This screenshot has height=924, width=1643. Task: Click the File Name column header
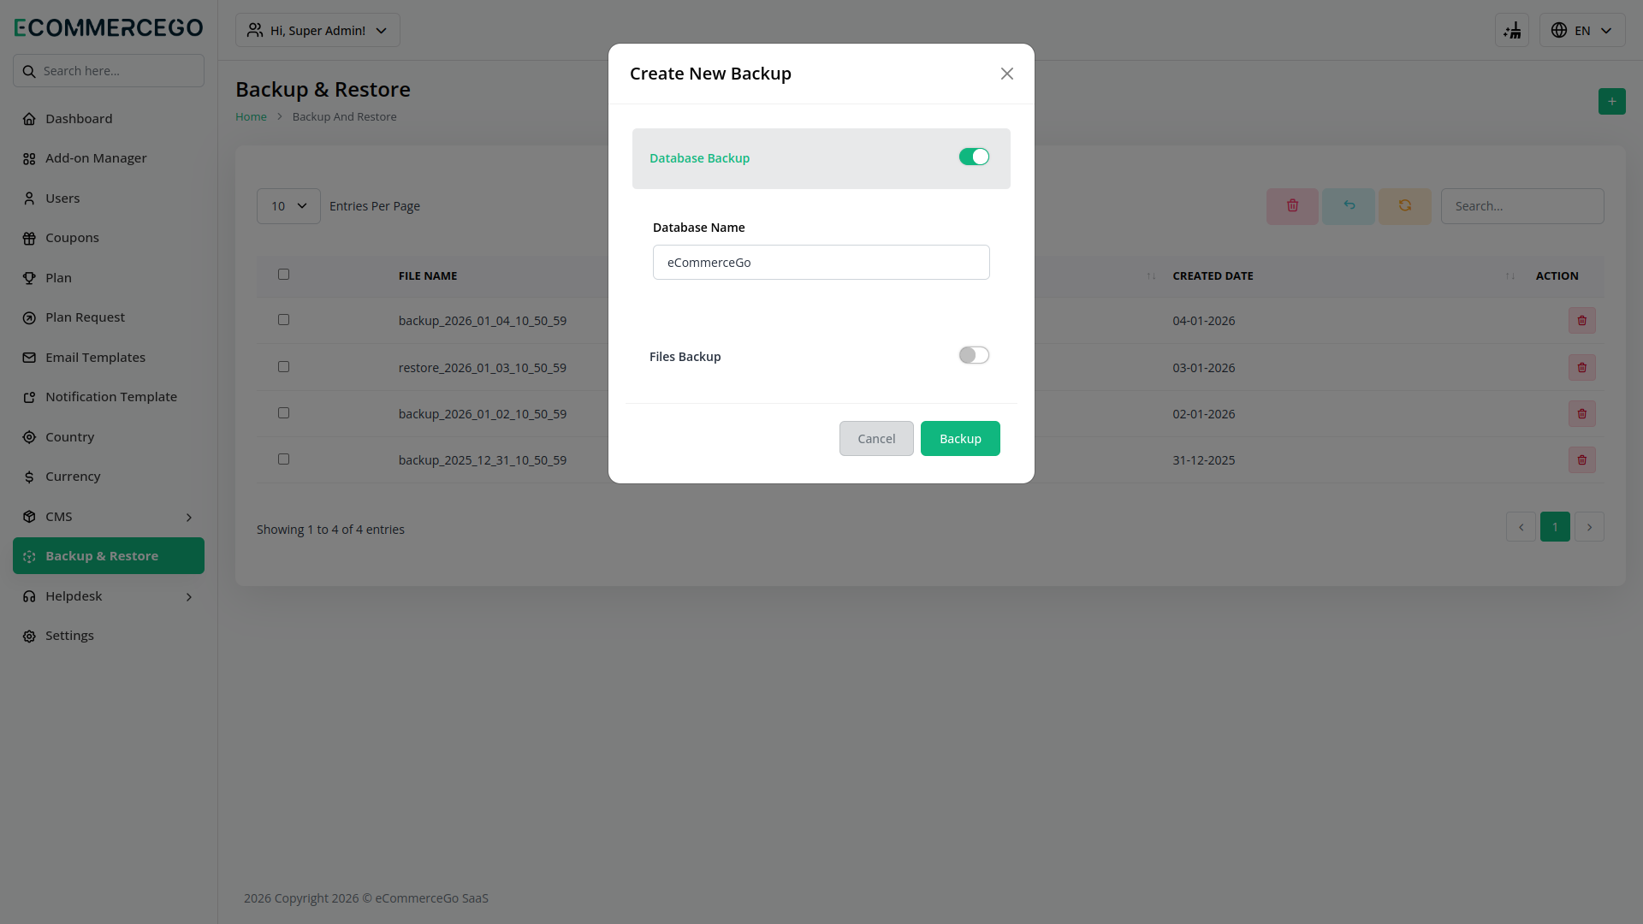[x=428, y=275]
